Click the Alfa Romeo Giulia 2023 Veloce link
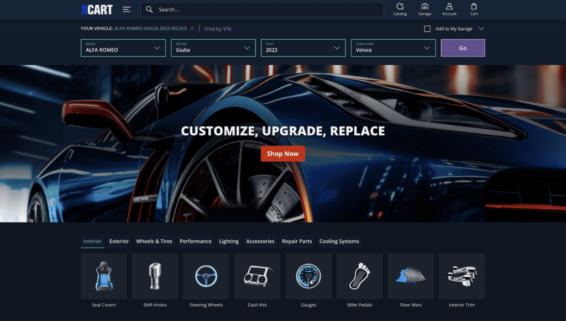566x321 pixels. point(150,29)
